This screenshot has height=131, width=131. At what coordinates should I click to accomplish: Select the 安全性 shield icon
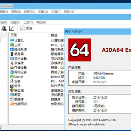click(x=12, y=90)
